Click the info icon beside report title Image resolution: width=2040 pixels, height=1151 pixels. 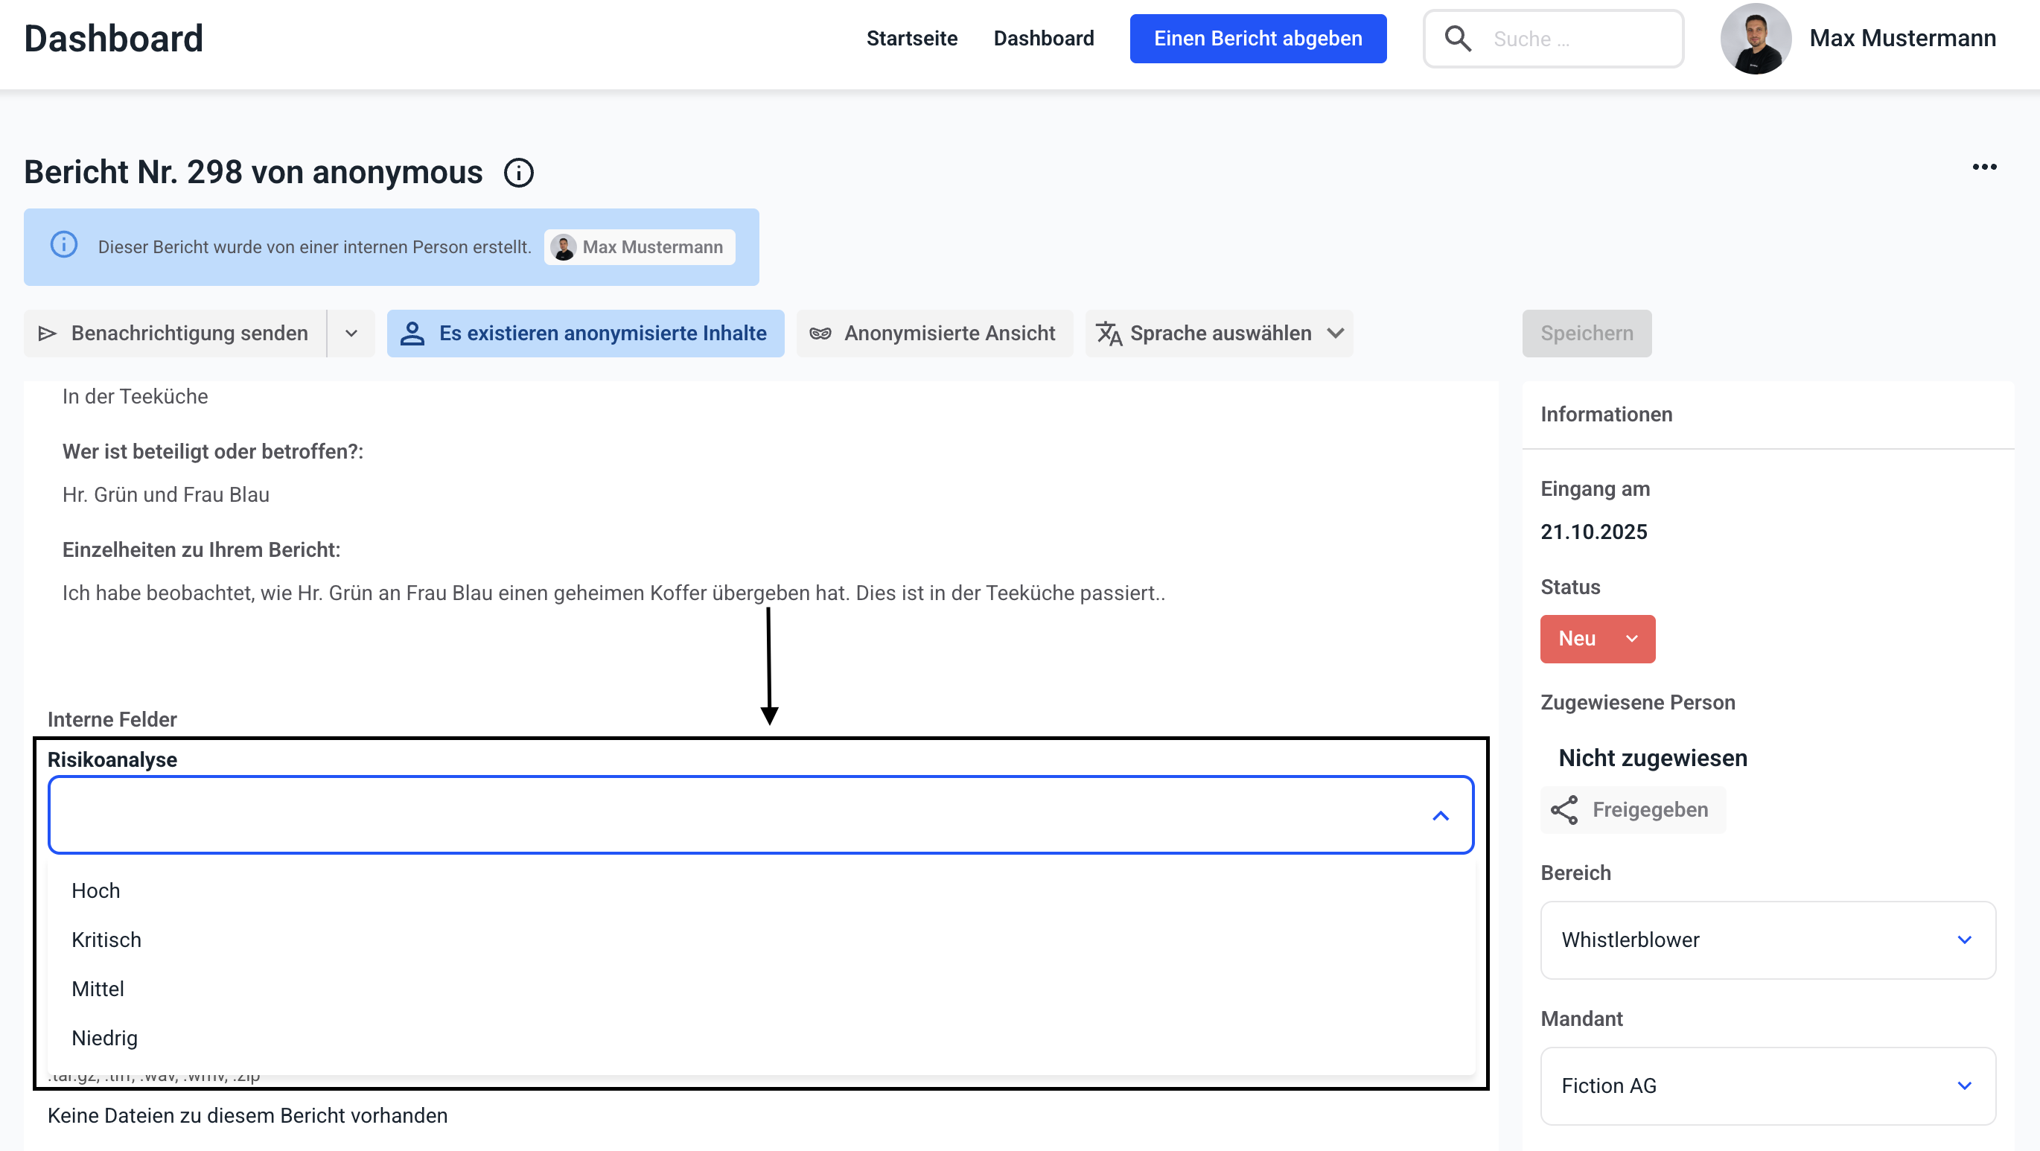[x=519, y=173]
